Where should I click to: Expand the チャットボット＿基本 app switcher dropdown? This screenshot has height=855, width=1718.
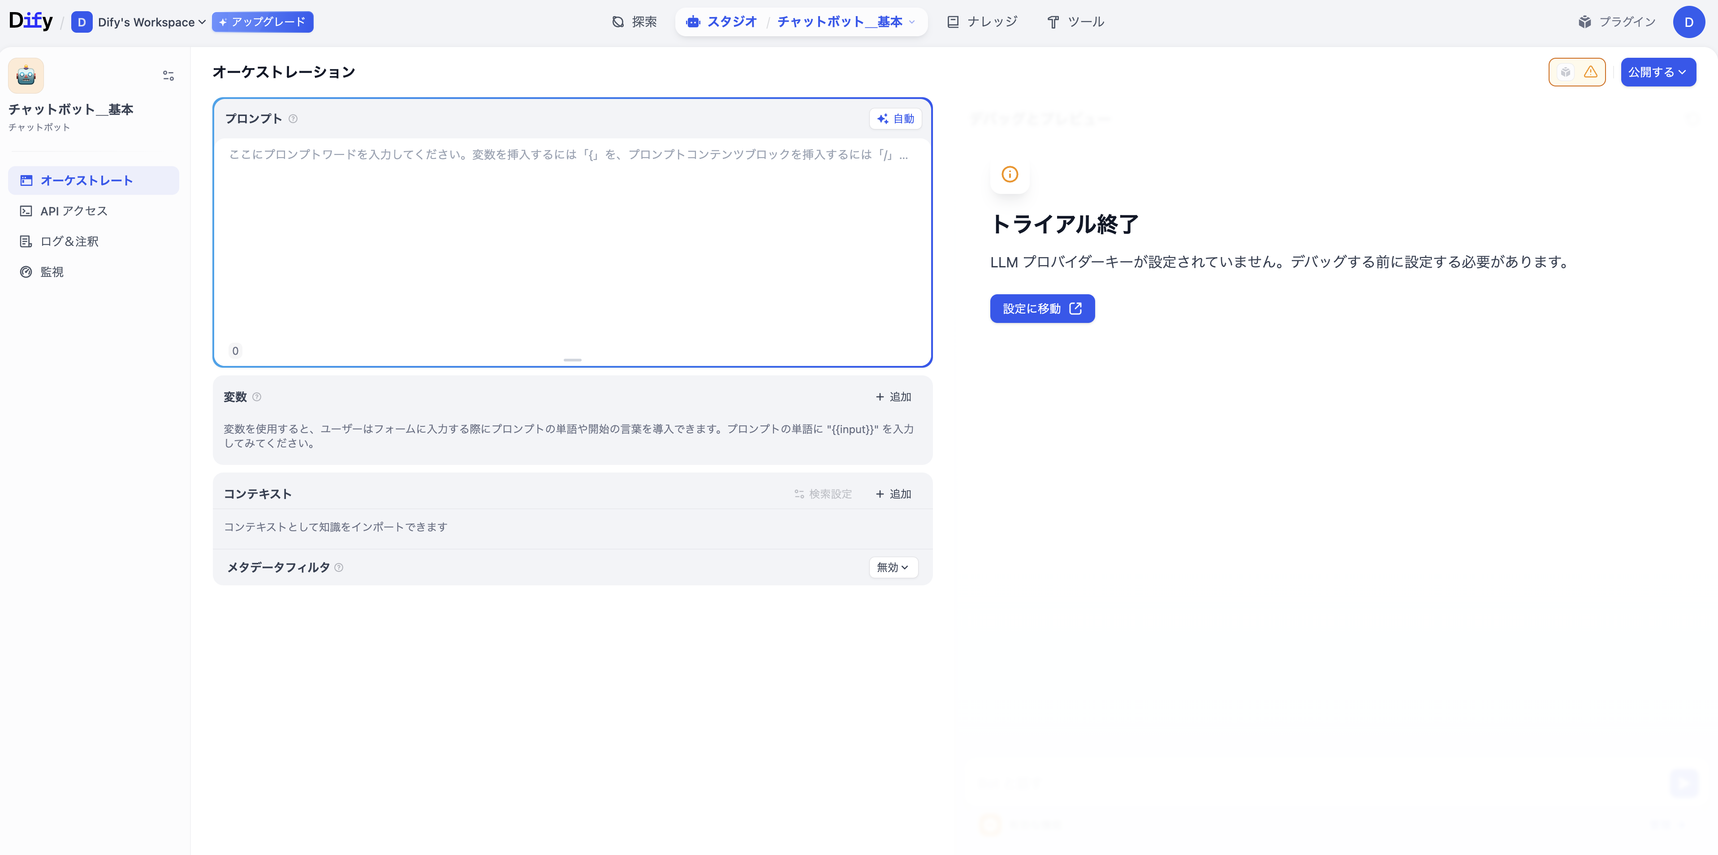(x=912, y=22)
